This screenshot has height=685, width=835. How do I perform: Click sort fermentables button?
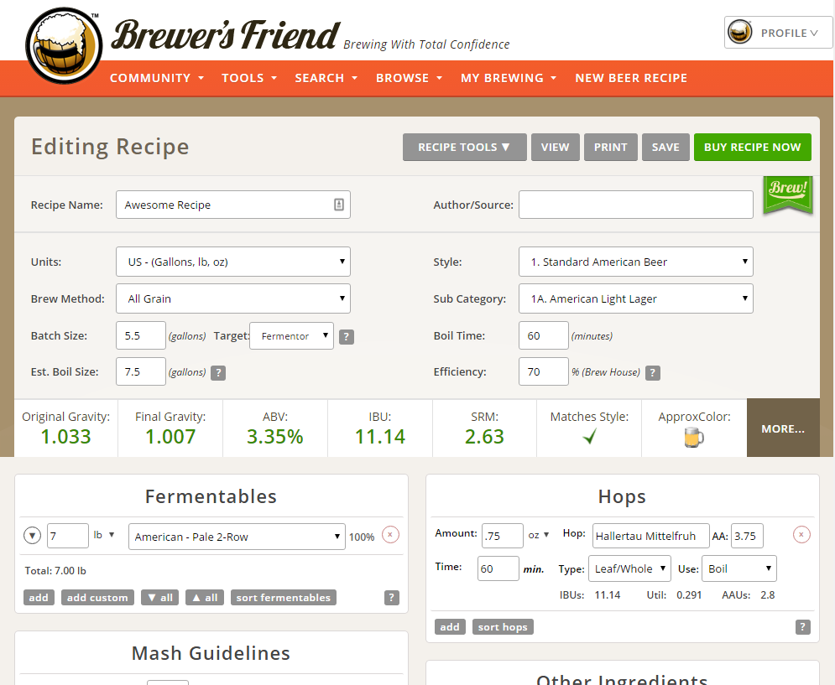[x=284, y=598]
